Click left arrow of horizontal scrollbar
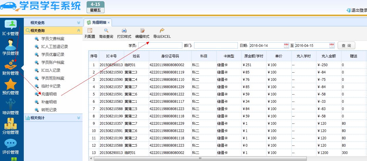The image size is (367, 161). tap(91, 158)
